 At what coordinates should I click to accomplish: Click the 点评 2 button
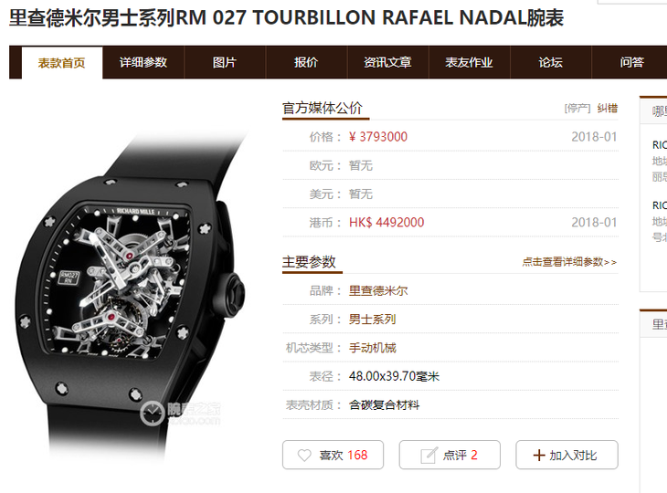[450, 455]
